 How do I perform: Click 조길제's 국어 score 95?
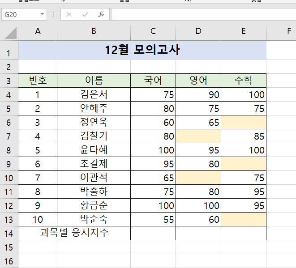[153, 164]
